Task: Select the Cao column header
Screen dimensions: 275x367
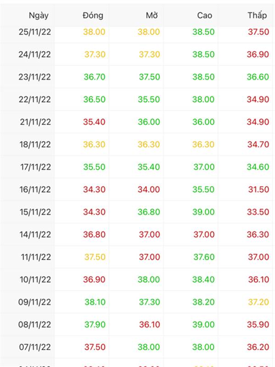Action: coord(204,16)
